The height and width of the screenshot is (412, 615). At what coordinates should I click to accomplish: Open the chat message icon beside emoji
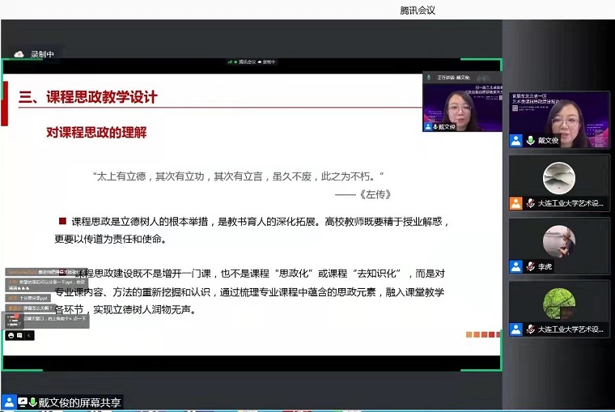[19, 335]
